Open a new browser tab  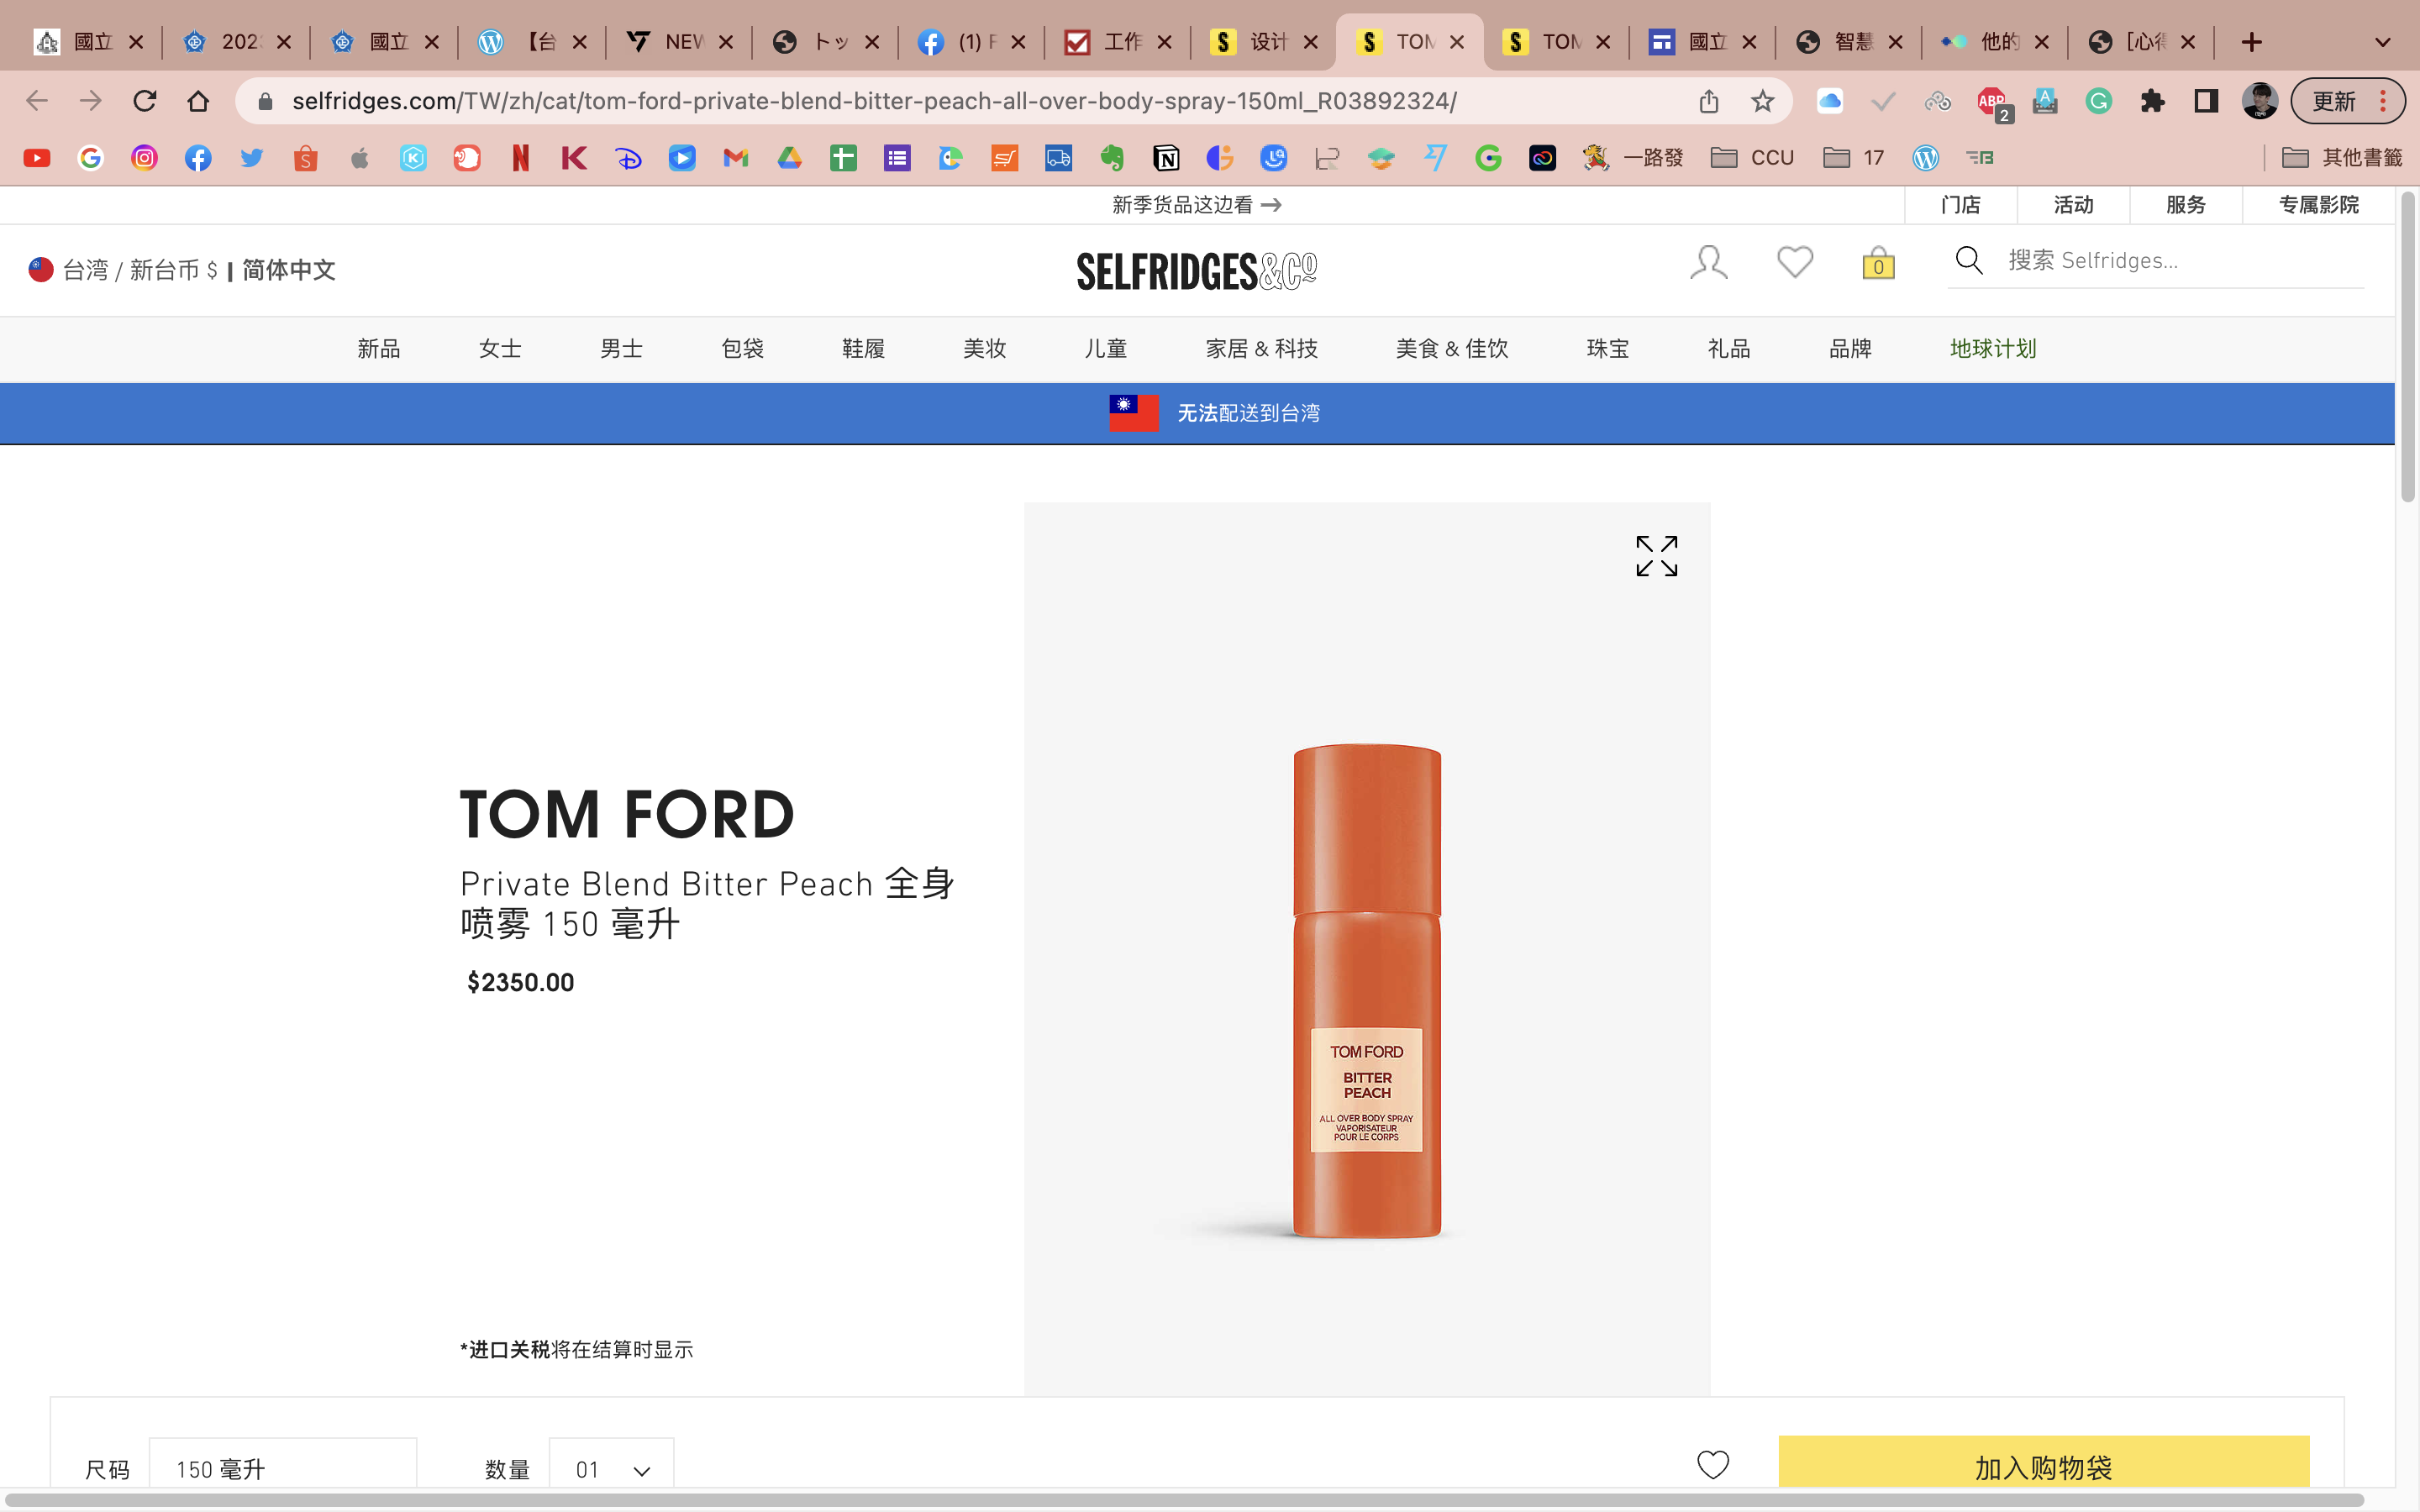point(2251,42)
